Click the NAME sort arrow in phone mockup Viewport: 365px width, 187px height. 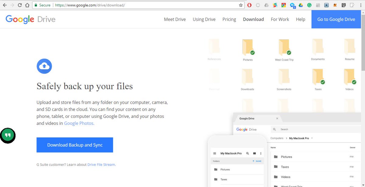[x=257, y=161]
